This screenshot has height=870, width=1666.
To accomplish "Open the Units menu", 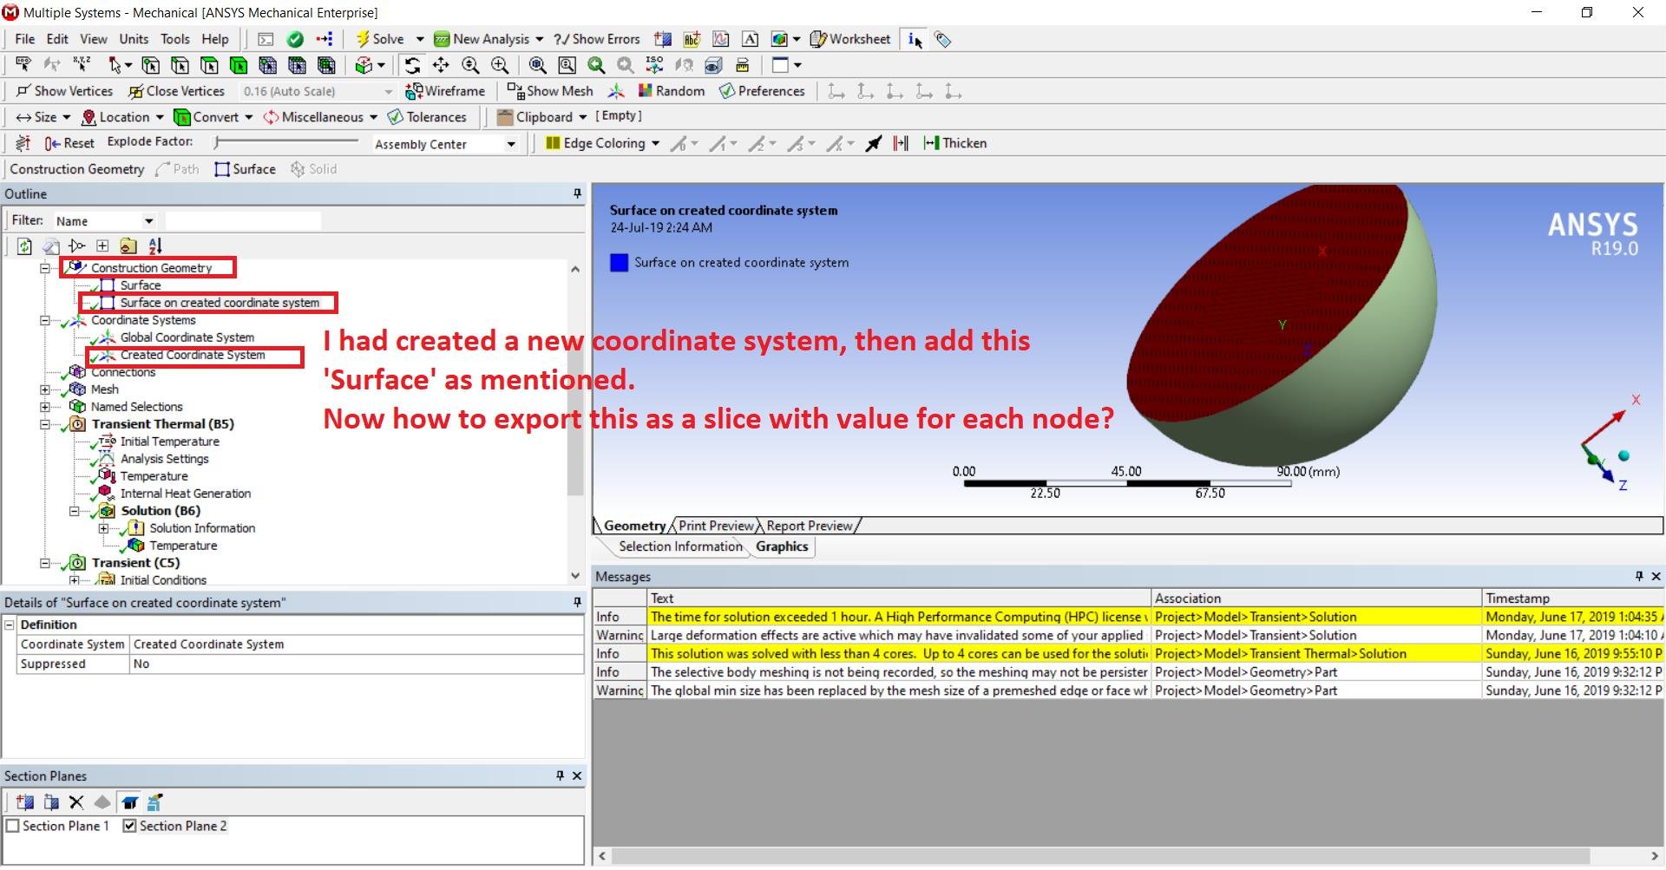I will tap(134, 39).
